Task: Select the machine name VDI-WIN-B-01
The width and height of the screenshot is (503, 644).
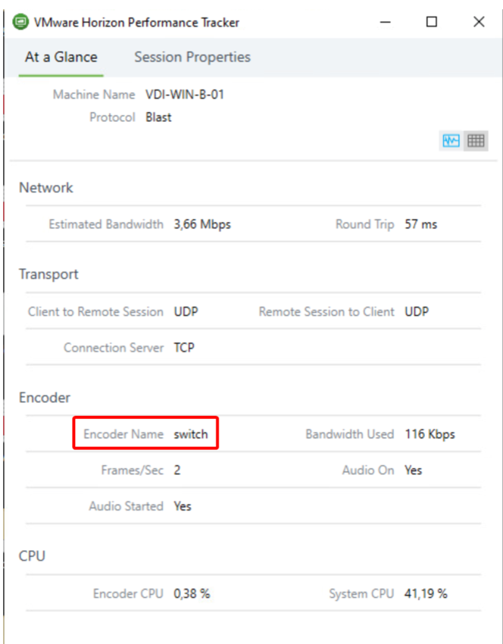Action: pos(185,95)
